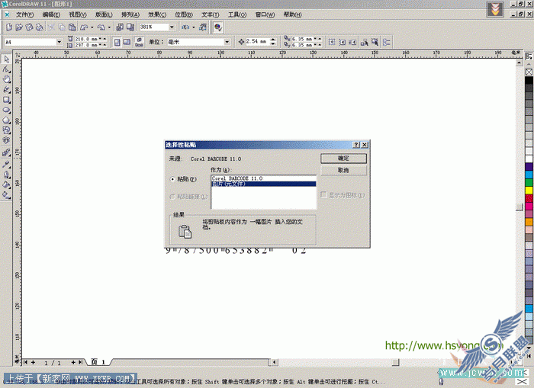Expand the launcher dropdown arrow

pos(194,27)
